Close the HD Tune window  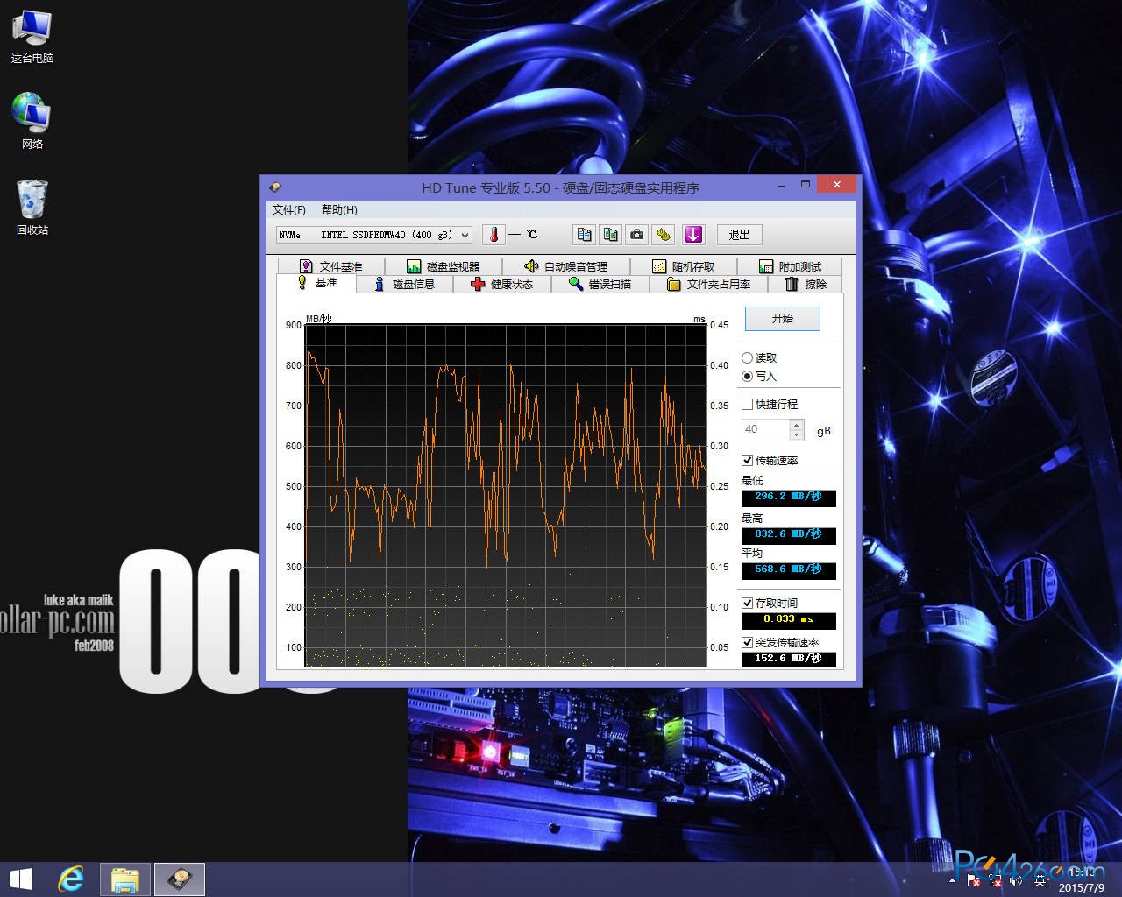836,185
